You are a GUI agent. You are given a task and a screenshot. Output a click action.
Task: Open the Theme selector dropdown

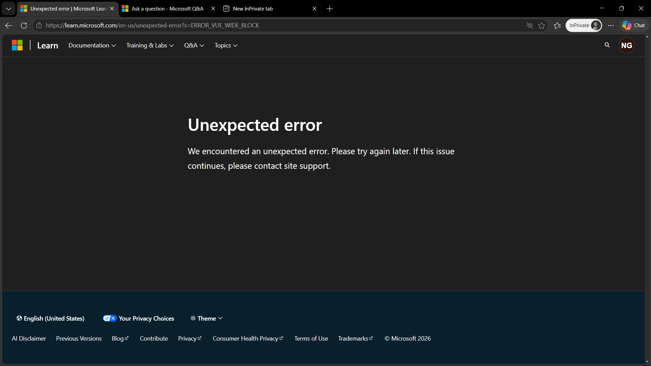click(x=206, y=318)
